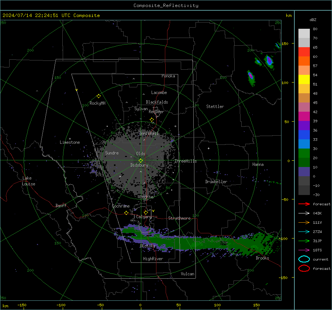Screen dimensions: 332x310
Task: Click the asterisk marker east of Innisfail
Action: pos(175,126)
